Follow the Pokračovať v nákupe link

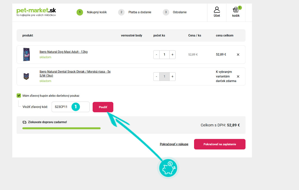[174, 144]
